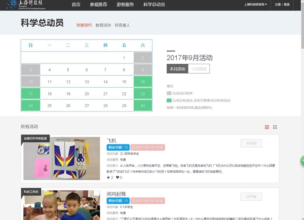The width and height of the screenshot is (304, 220).
Task: Click the green floating side button
Action: 302,161
